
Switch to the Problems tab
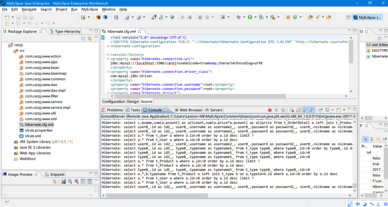pos(113,110)
